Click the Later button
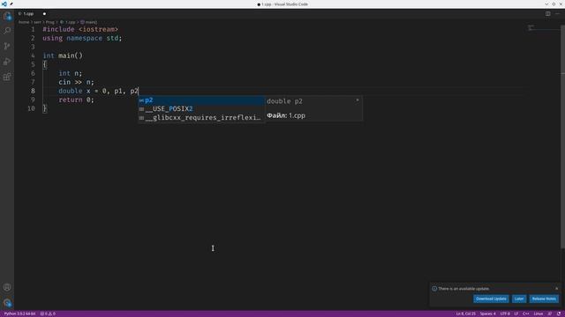This screenshot has height=317, width=565. click(519, 299)
